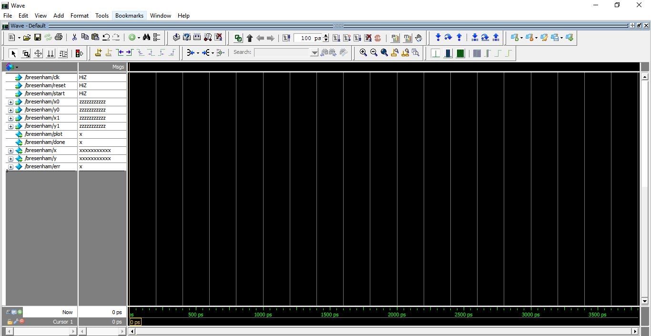
Task: Open the View menu
Action: pos(41,16)
